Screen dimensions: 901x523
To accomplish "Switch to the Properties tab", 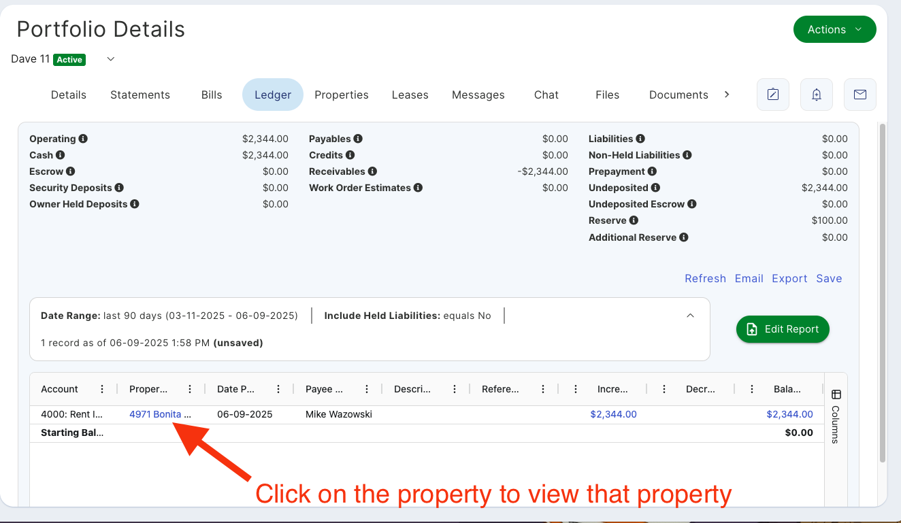I will click(x=342, y=95).
